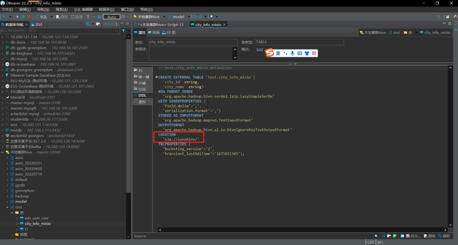Click the lock icon in main toolbar

tap(99, 17)
